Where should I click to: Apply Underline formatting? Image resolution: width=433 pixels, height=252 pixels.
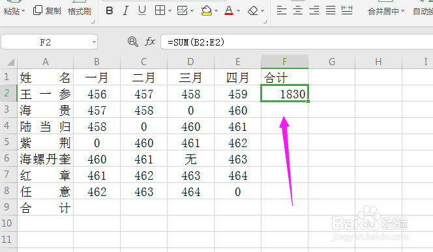tap(142, 11)
